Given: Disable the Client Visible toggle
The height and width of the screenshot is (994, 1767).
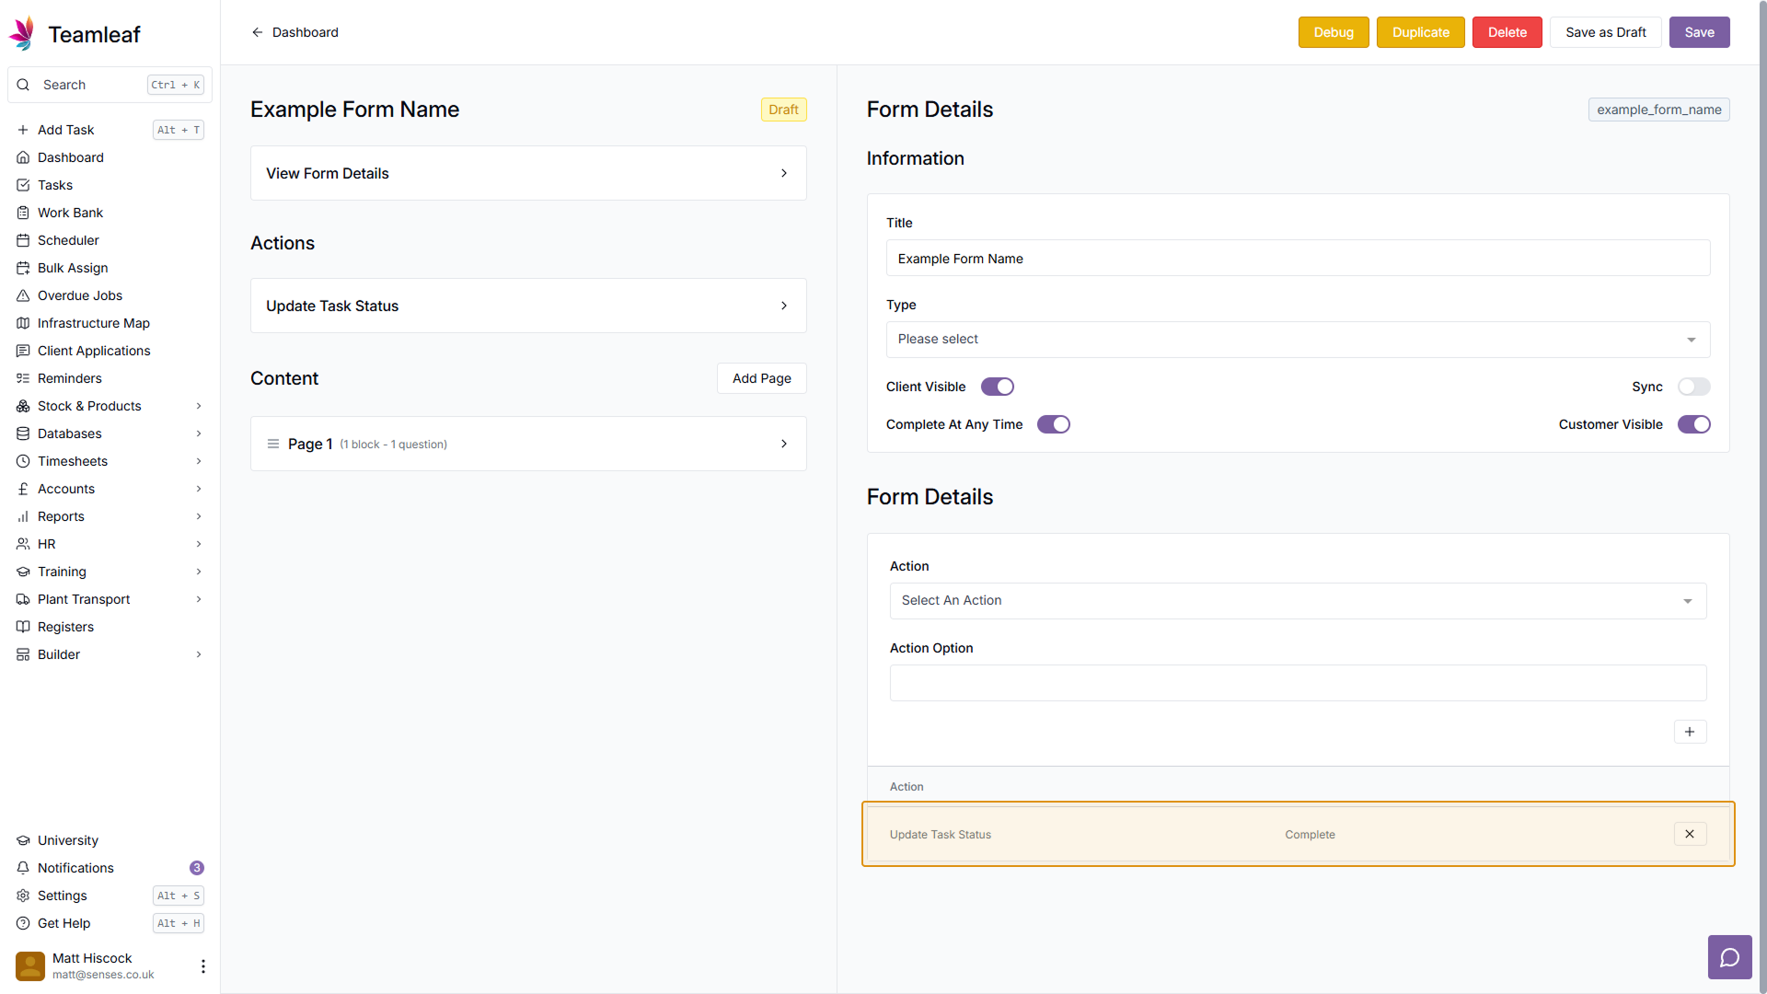Looking at the screenshot, I should (x=997, y=387).
